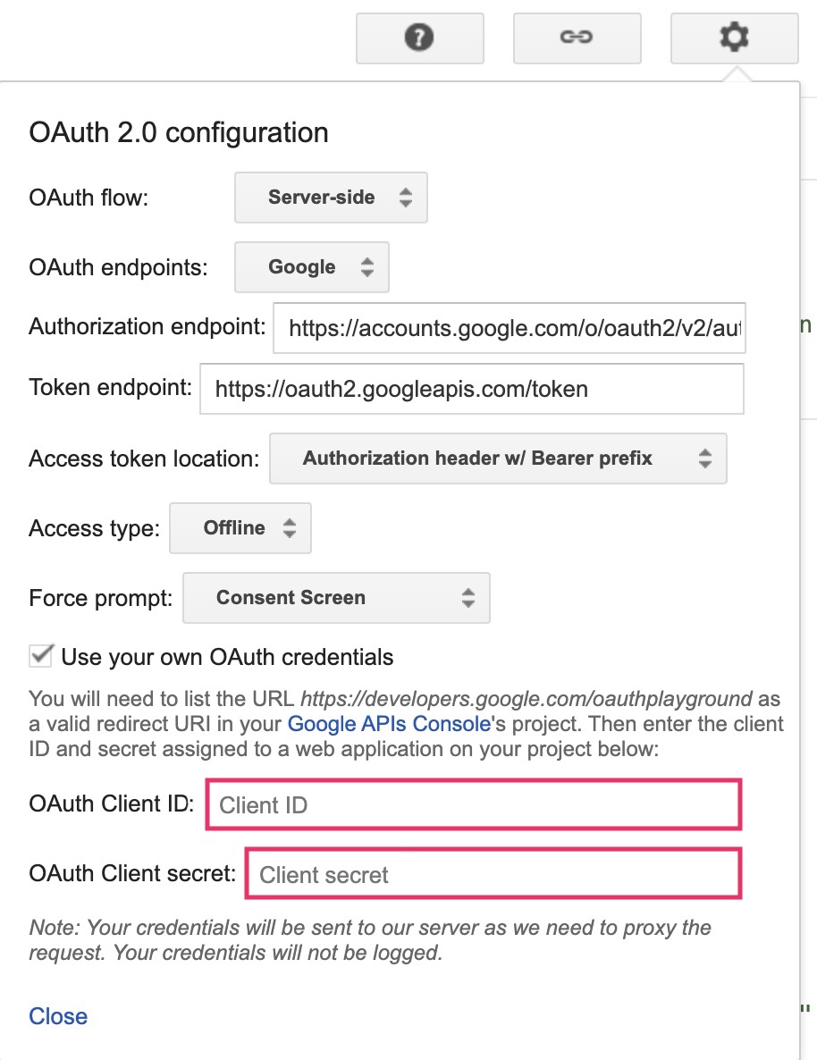Open the Access token location dropdown

[x=498, y=458]
